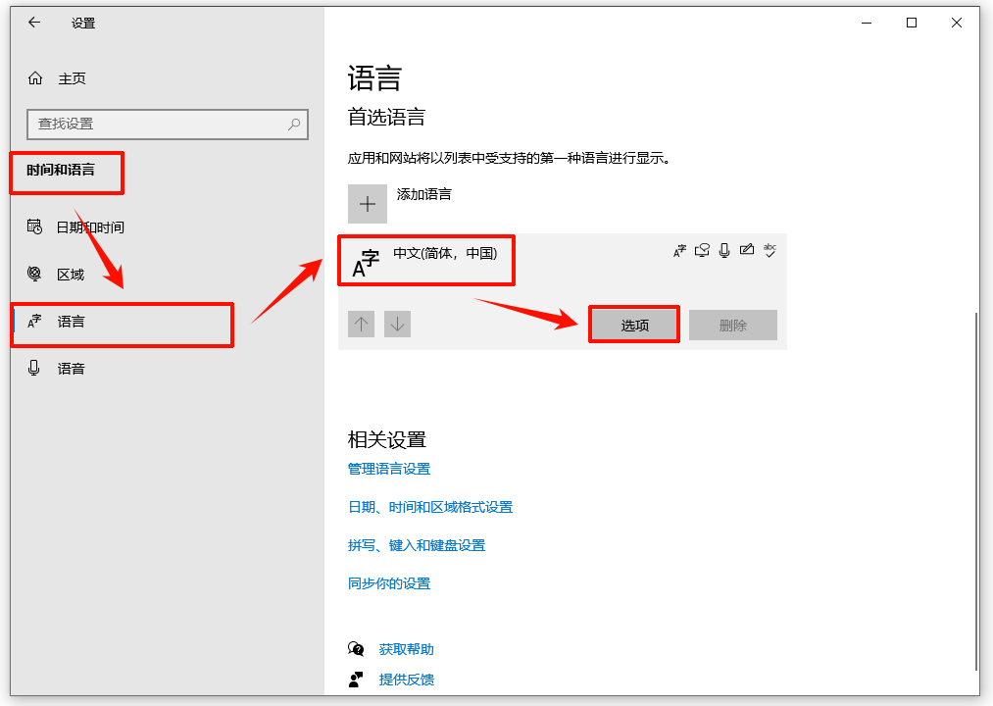Click the 选项 button for Chinese language

pos(633,324)
